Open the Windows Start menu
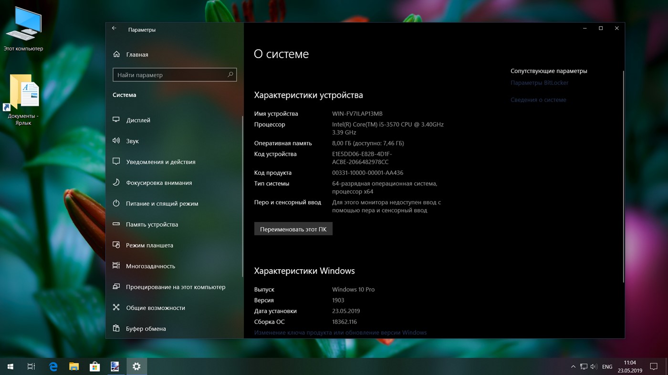The width and height of the screenshot is (668, 375). tap(10, 366)
